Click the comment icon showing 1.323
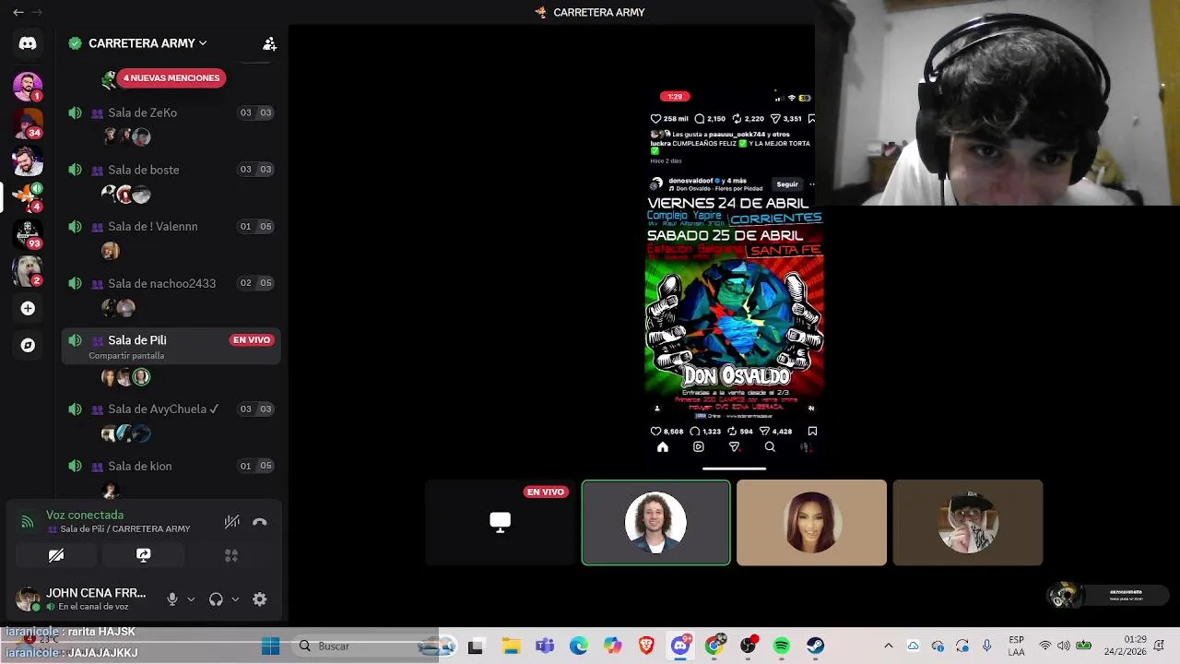This screenshot has width=1180, height=664. click(x=697, y=431)
